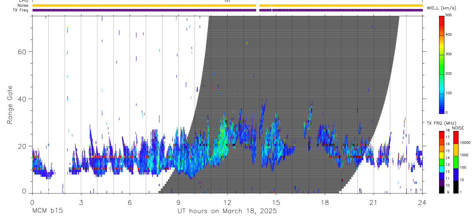Click the 'Noise' row label at top
Screen dimensions: 475x219
pyautogui.click(x=23, y=5)
